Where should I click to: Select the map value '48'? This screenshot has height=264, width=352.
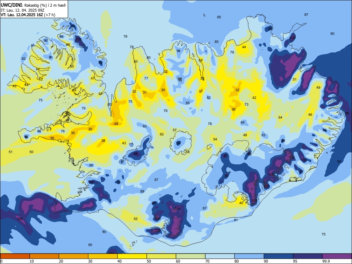tap(245, 135)
